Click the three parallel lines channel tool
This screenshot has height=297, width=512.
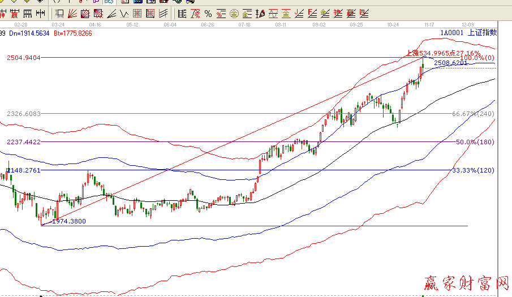pyautogui.click(x=164, y=13)
